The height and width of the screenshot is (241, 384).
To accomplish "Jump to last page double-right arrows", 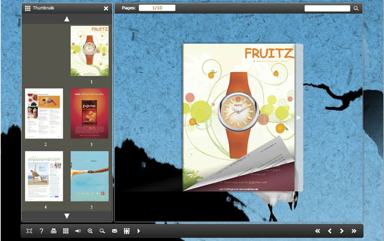I will 354,231.
